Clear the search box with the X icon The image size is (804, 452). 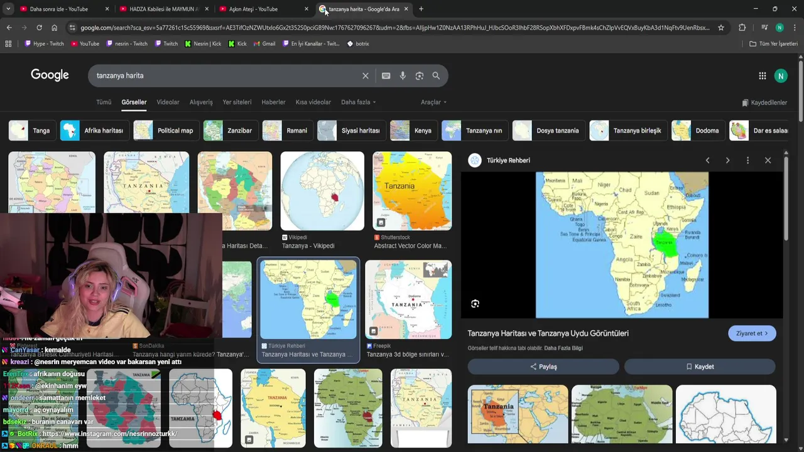(366, 75)
